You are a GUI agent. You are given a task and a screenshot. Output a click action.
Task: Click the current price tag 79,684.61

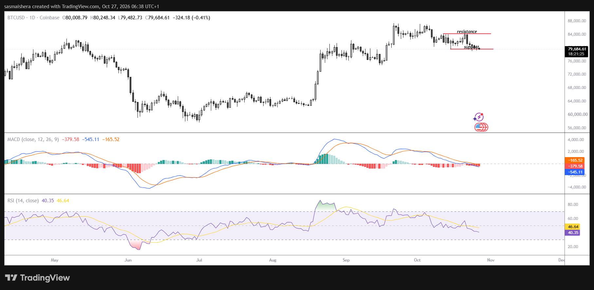(x=577, y=49)
